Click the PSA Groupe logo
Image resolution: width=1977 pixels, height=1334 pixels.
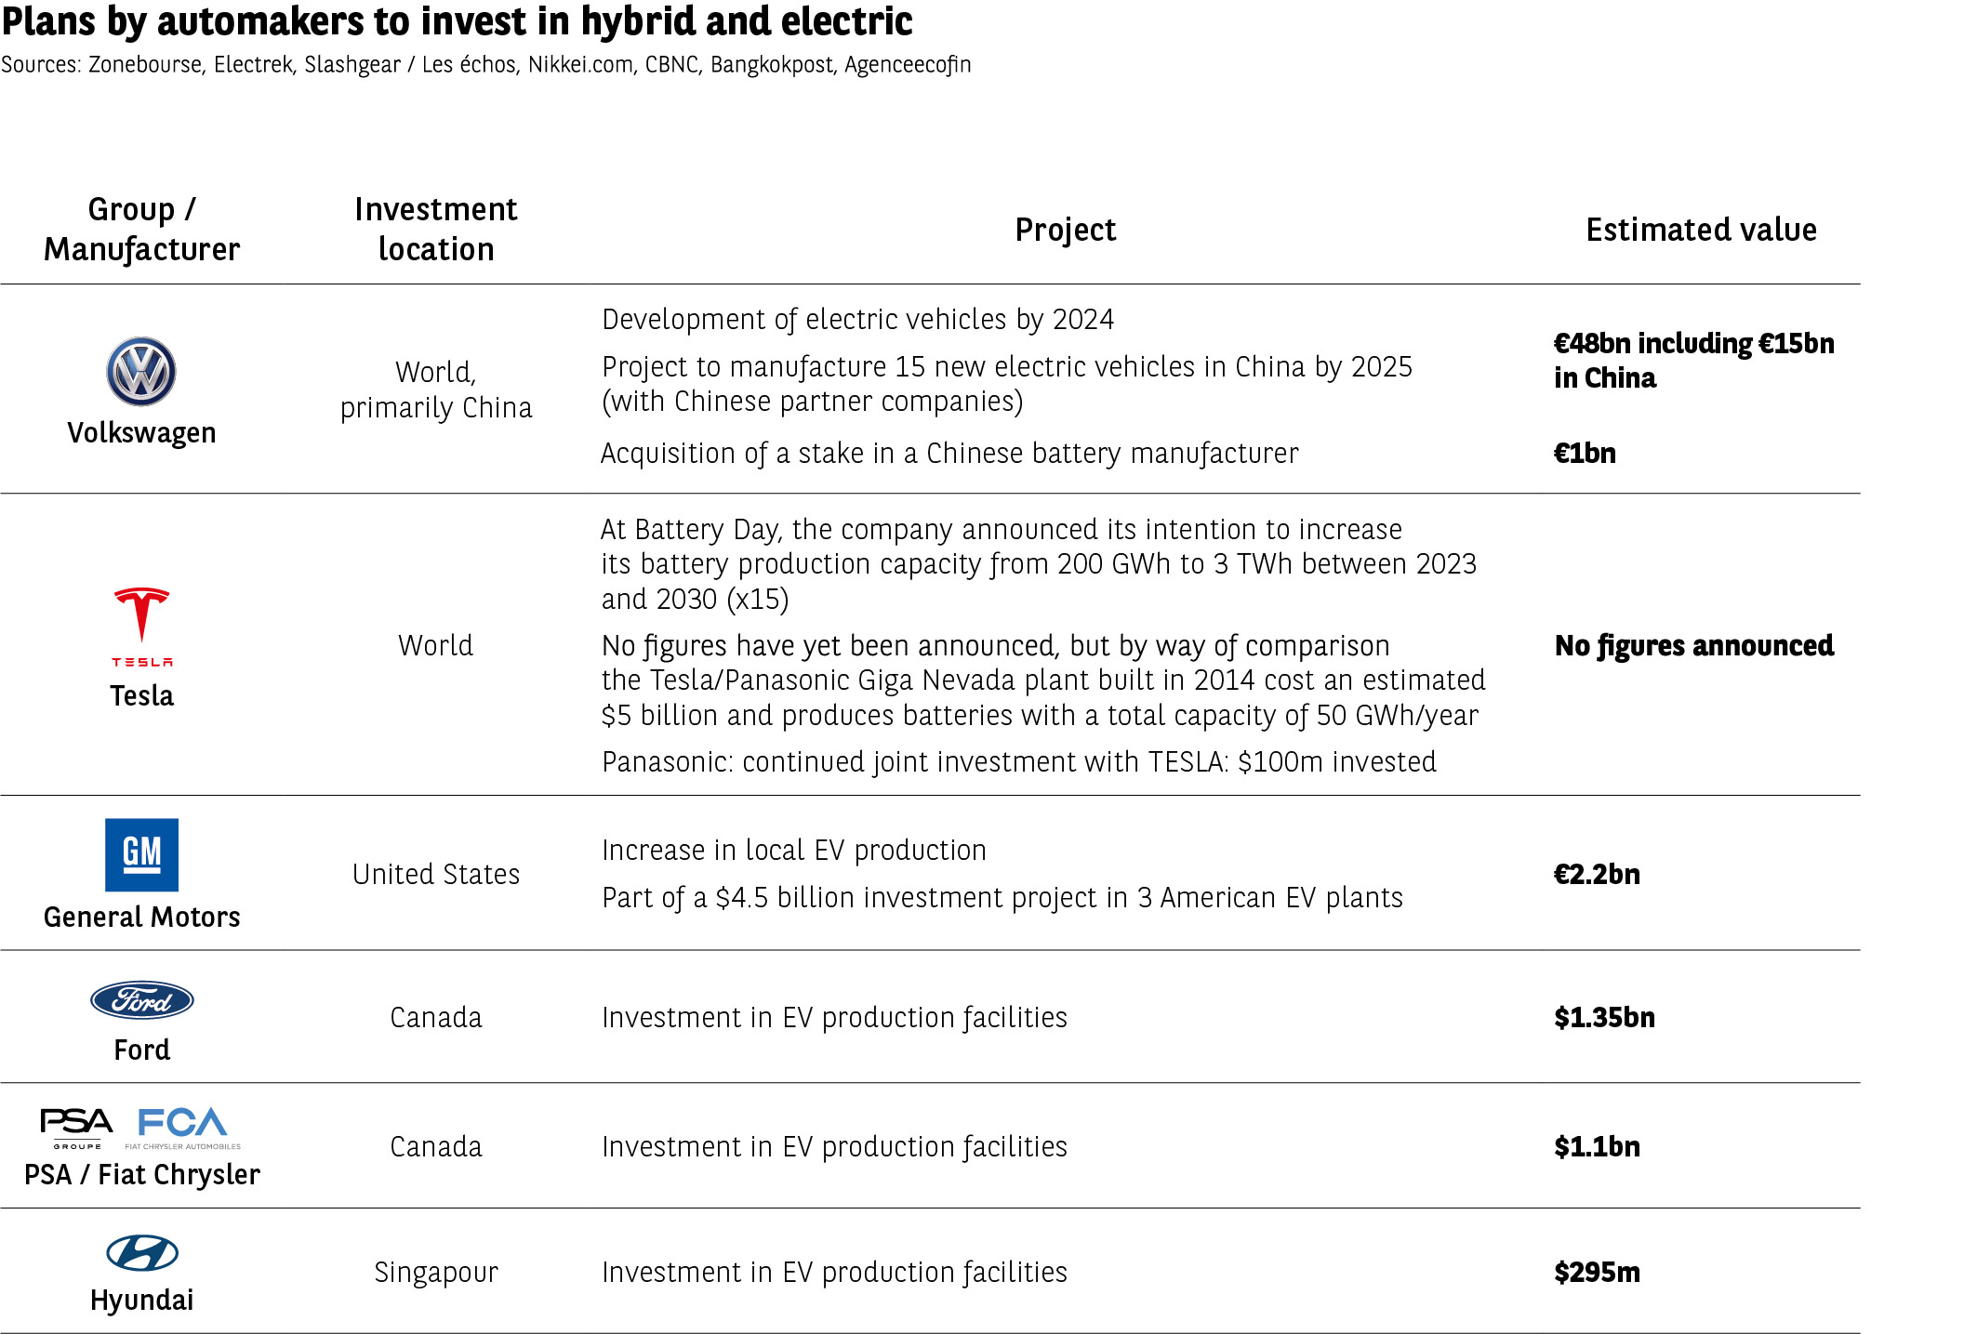pyautogui.click(x=76, y=1127)
